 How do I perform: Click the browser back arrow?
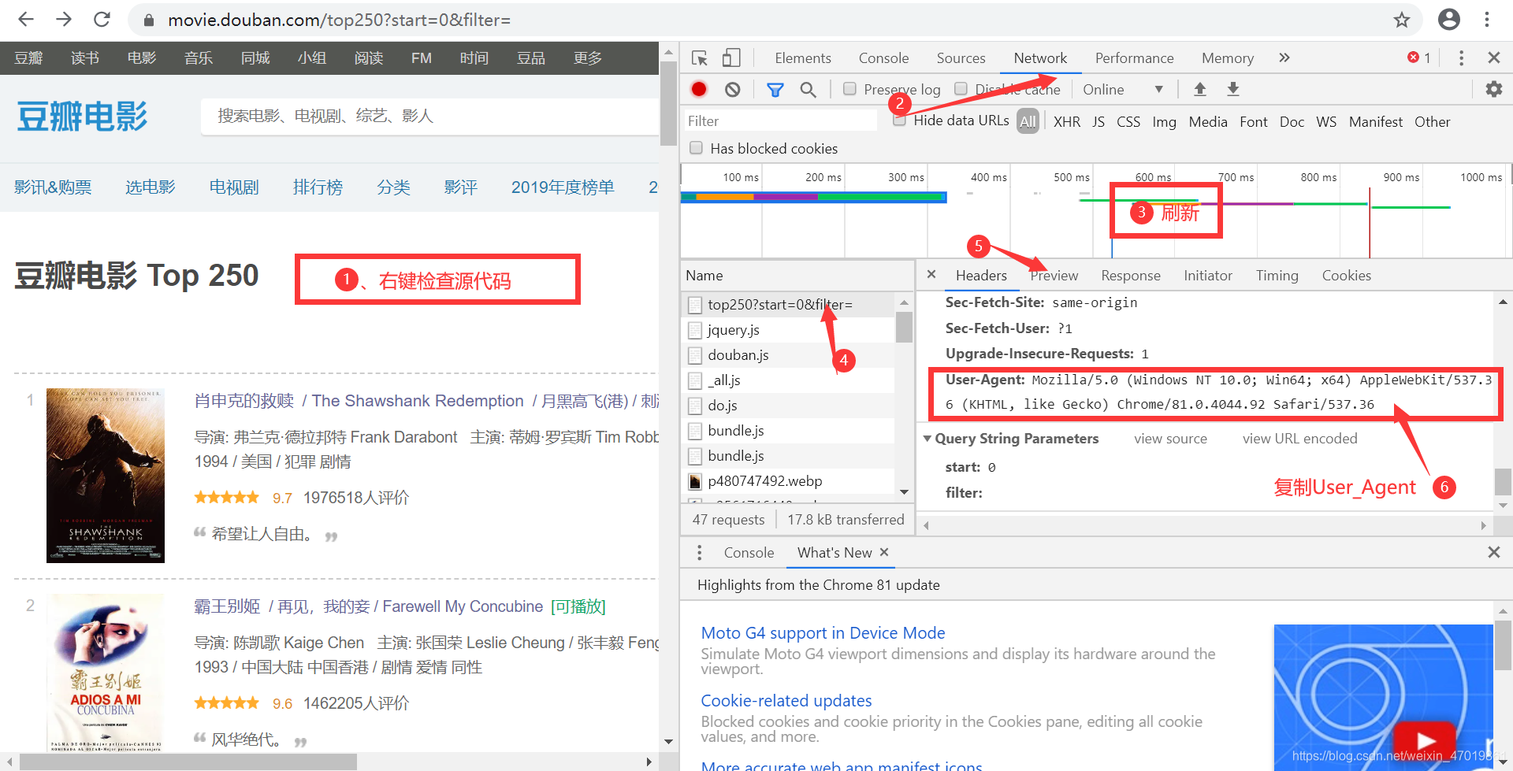pos(26,20)
